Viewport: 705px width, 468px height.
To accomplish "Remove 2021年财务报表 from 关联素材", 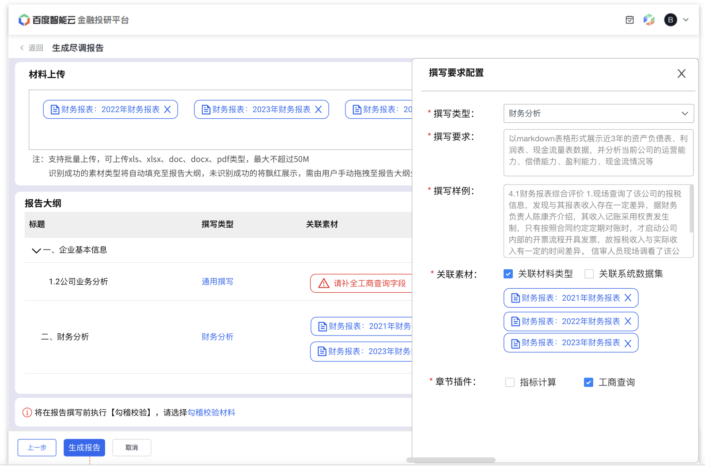I will coord(628,298).
